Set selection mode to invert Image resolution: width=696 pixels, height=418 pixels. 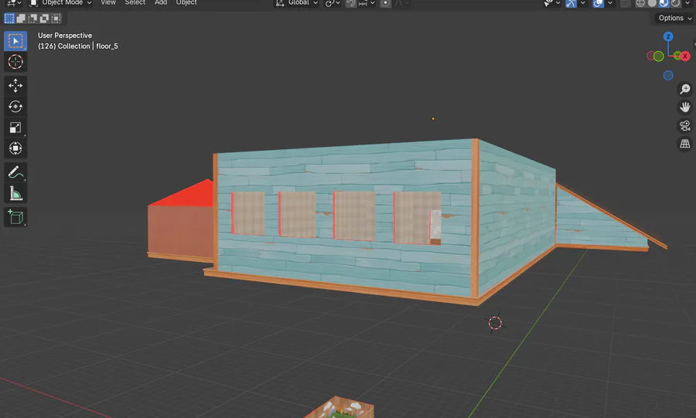coord(44,19)
